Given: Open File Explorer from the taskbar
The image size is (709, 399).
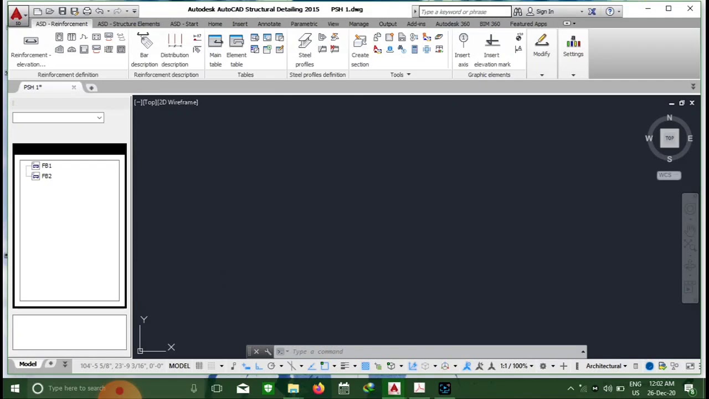Looking at the screenshot, I should coord(293,388).
